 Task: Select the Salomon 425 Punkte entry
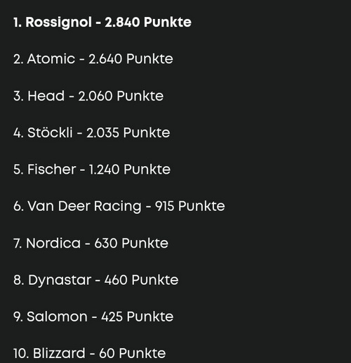point(93,317)
